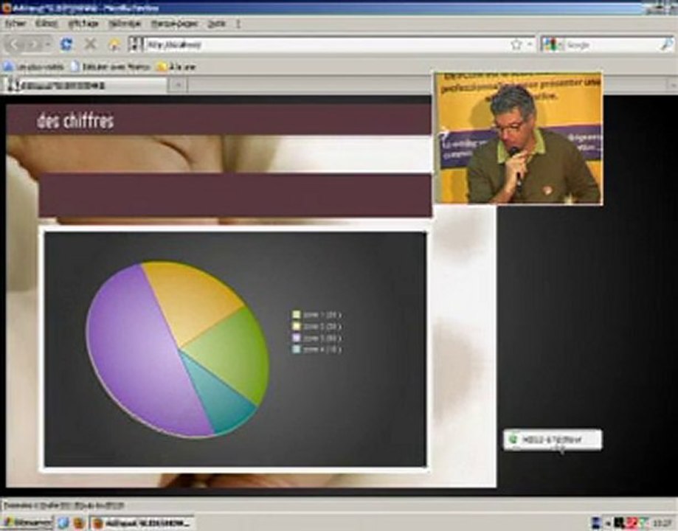Viewport: 678px width, 531px height.
Task: Click the yellow pie chart slice
Action: click(x=190, y=299)
